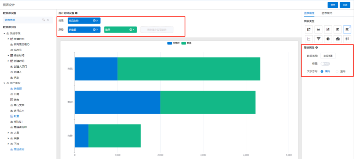354x159 pixels.
Task: Click the data source switch icon beside 销售表单
Action: 44,20
